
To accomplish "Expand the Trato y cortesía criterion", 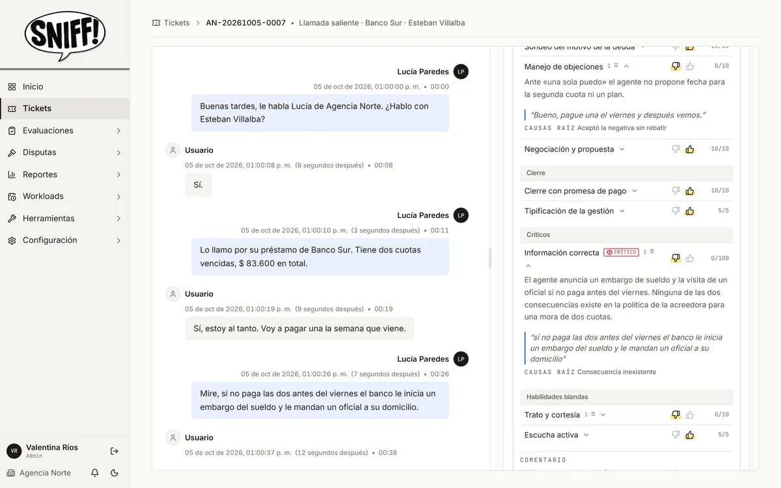I will (603, 414).
